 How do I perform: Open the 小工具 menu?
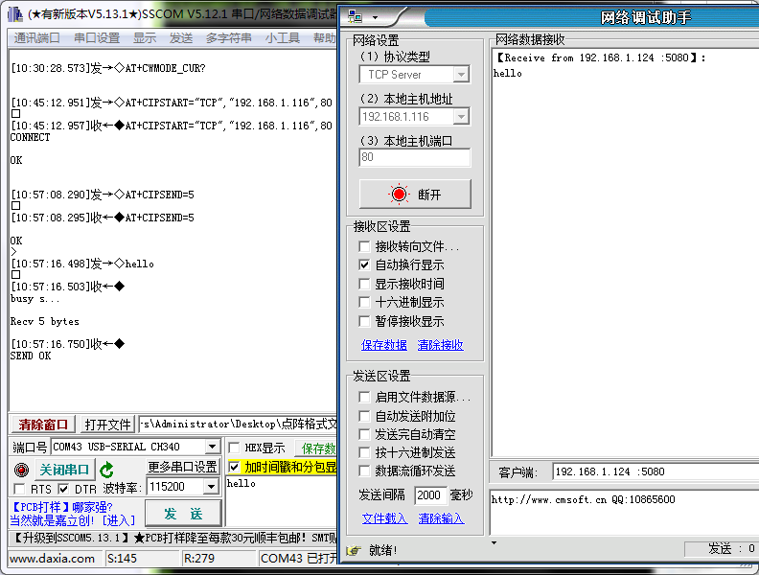pyautogui.click(x=282, y=37)
